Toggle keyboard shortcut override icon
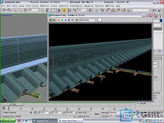This screenshot has height=123, width=164. [x=102, y=10]
